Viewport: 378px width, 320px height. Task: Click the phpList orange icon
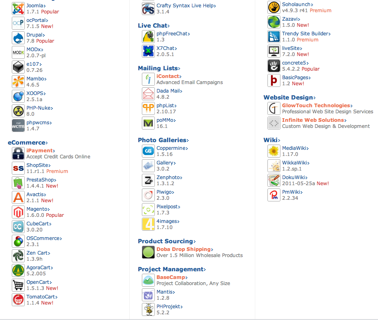[x=148, y=108]
